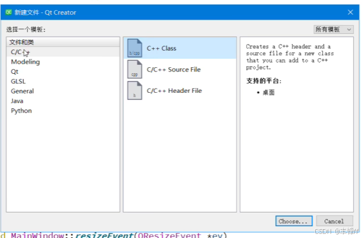This screenshot has width=362, height=238.
Task: Click the Choose... button
Action: (294, 221)
